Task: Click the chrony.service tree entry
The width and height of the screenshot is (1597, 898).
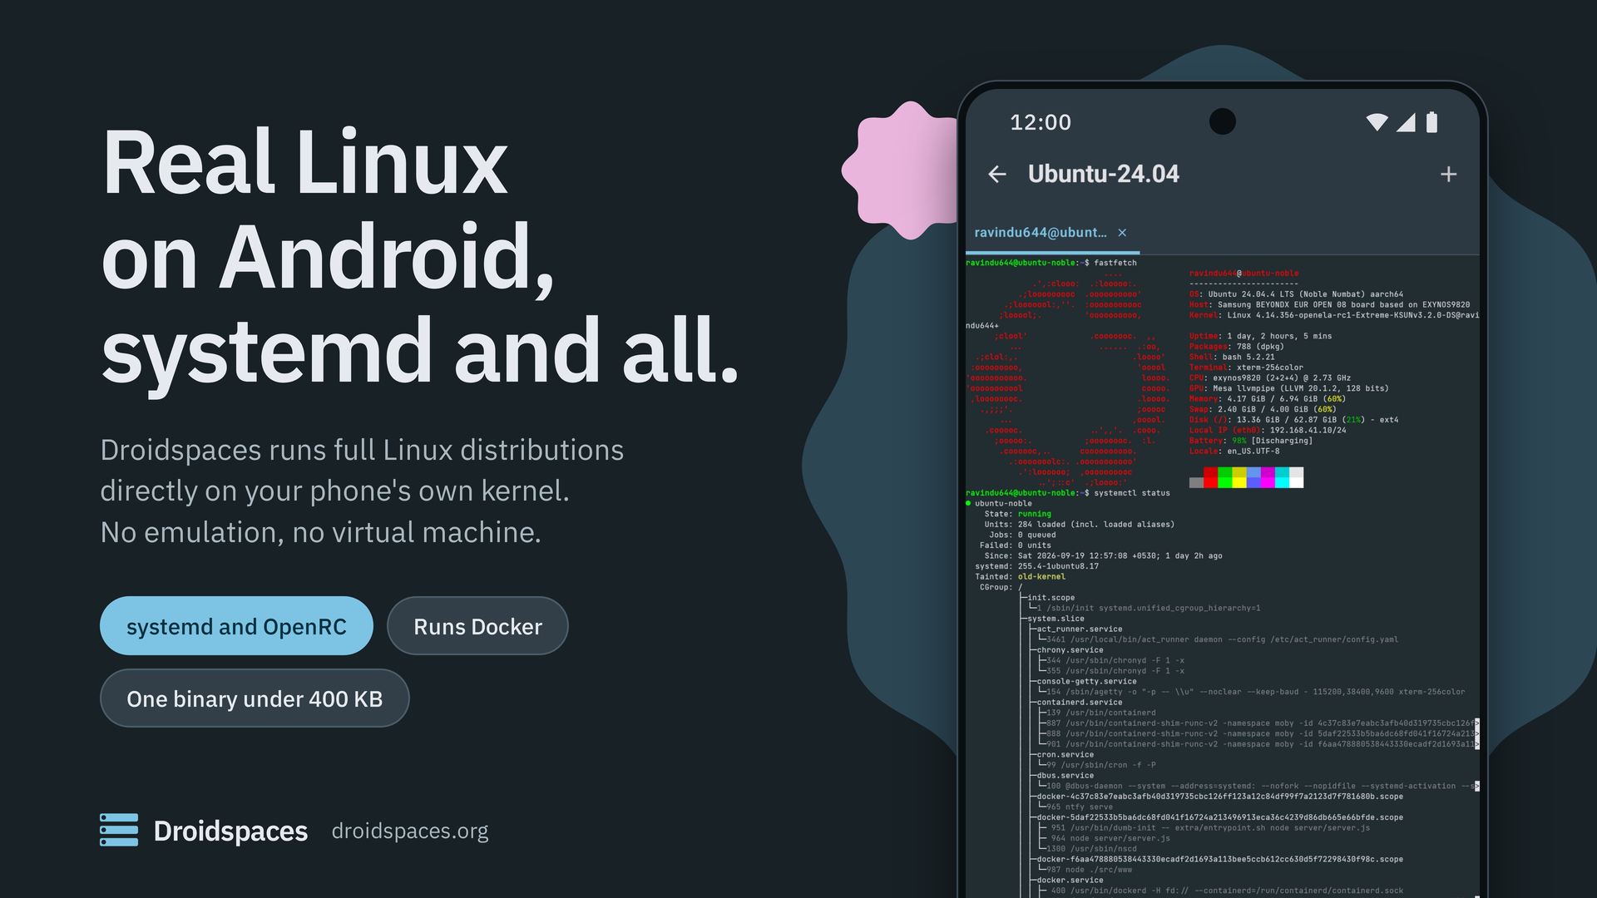Action: (1070, 650)
